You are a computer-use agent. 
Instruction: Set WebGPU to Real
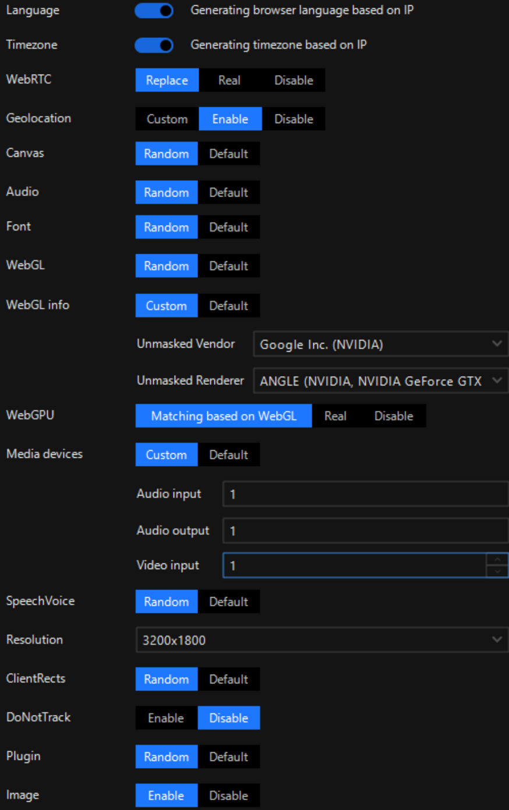(x=335, y=416)
